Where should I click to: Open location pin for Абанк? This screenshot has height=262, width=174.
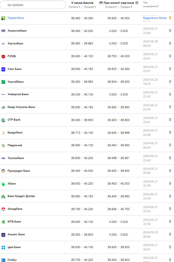tap(170, 184)
